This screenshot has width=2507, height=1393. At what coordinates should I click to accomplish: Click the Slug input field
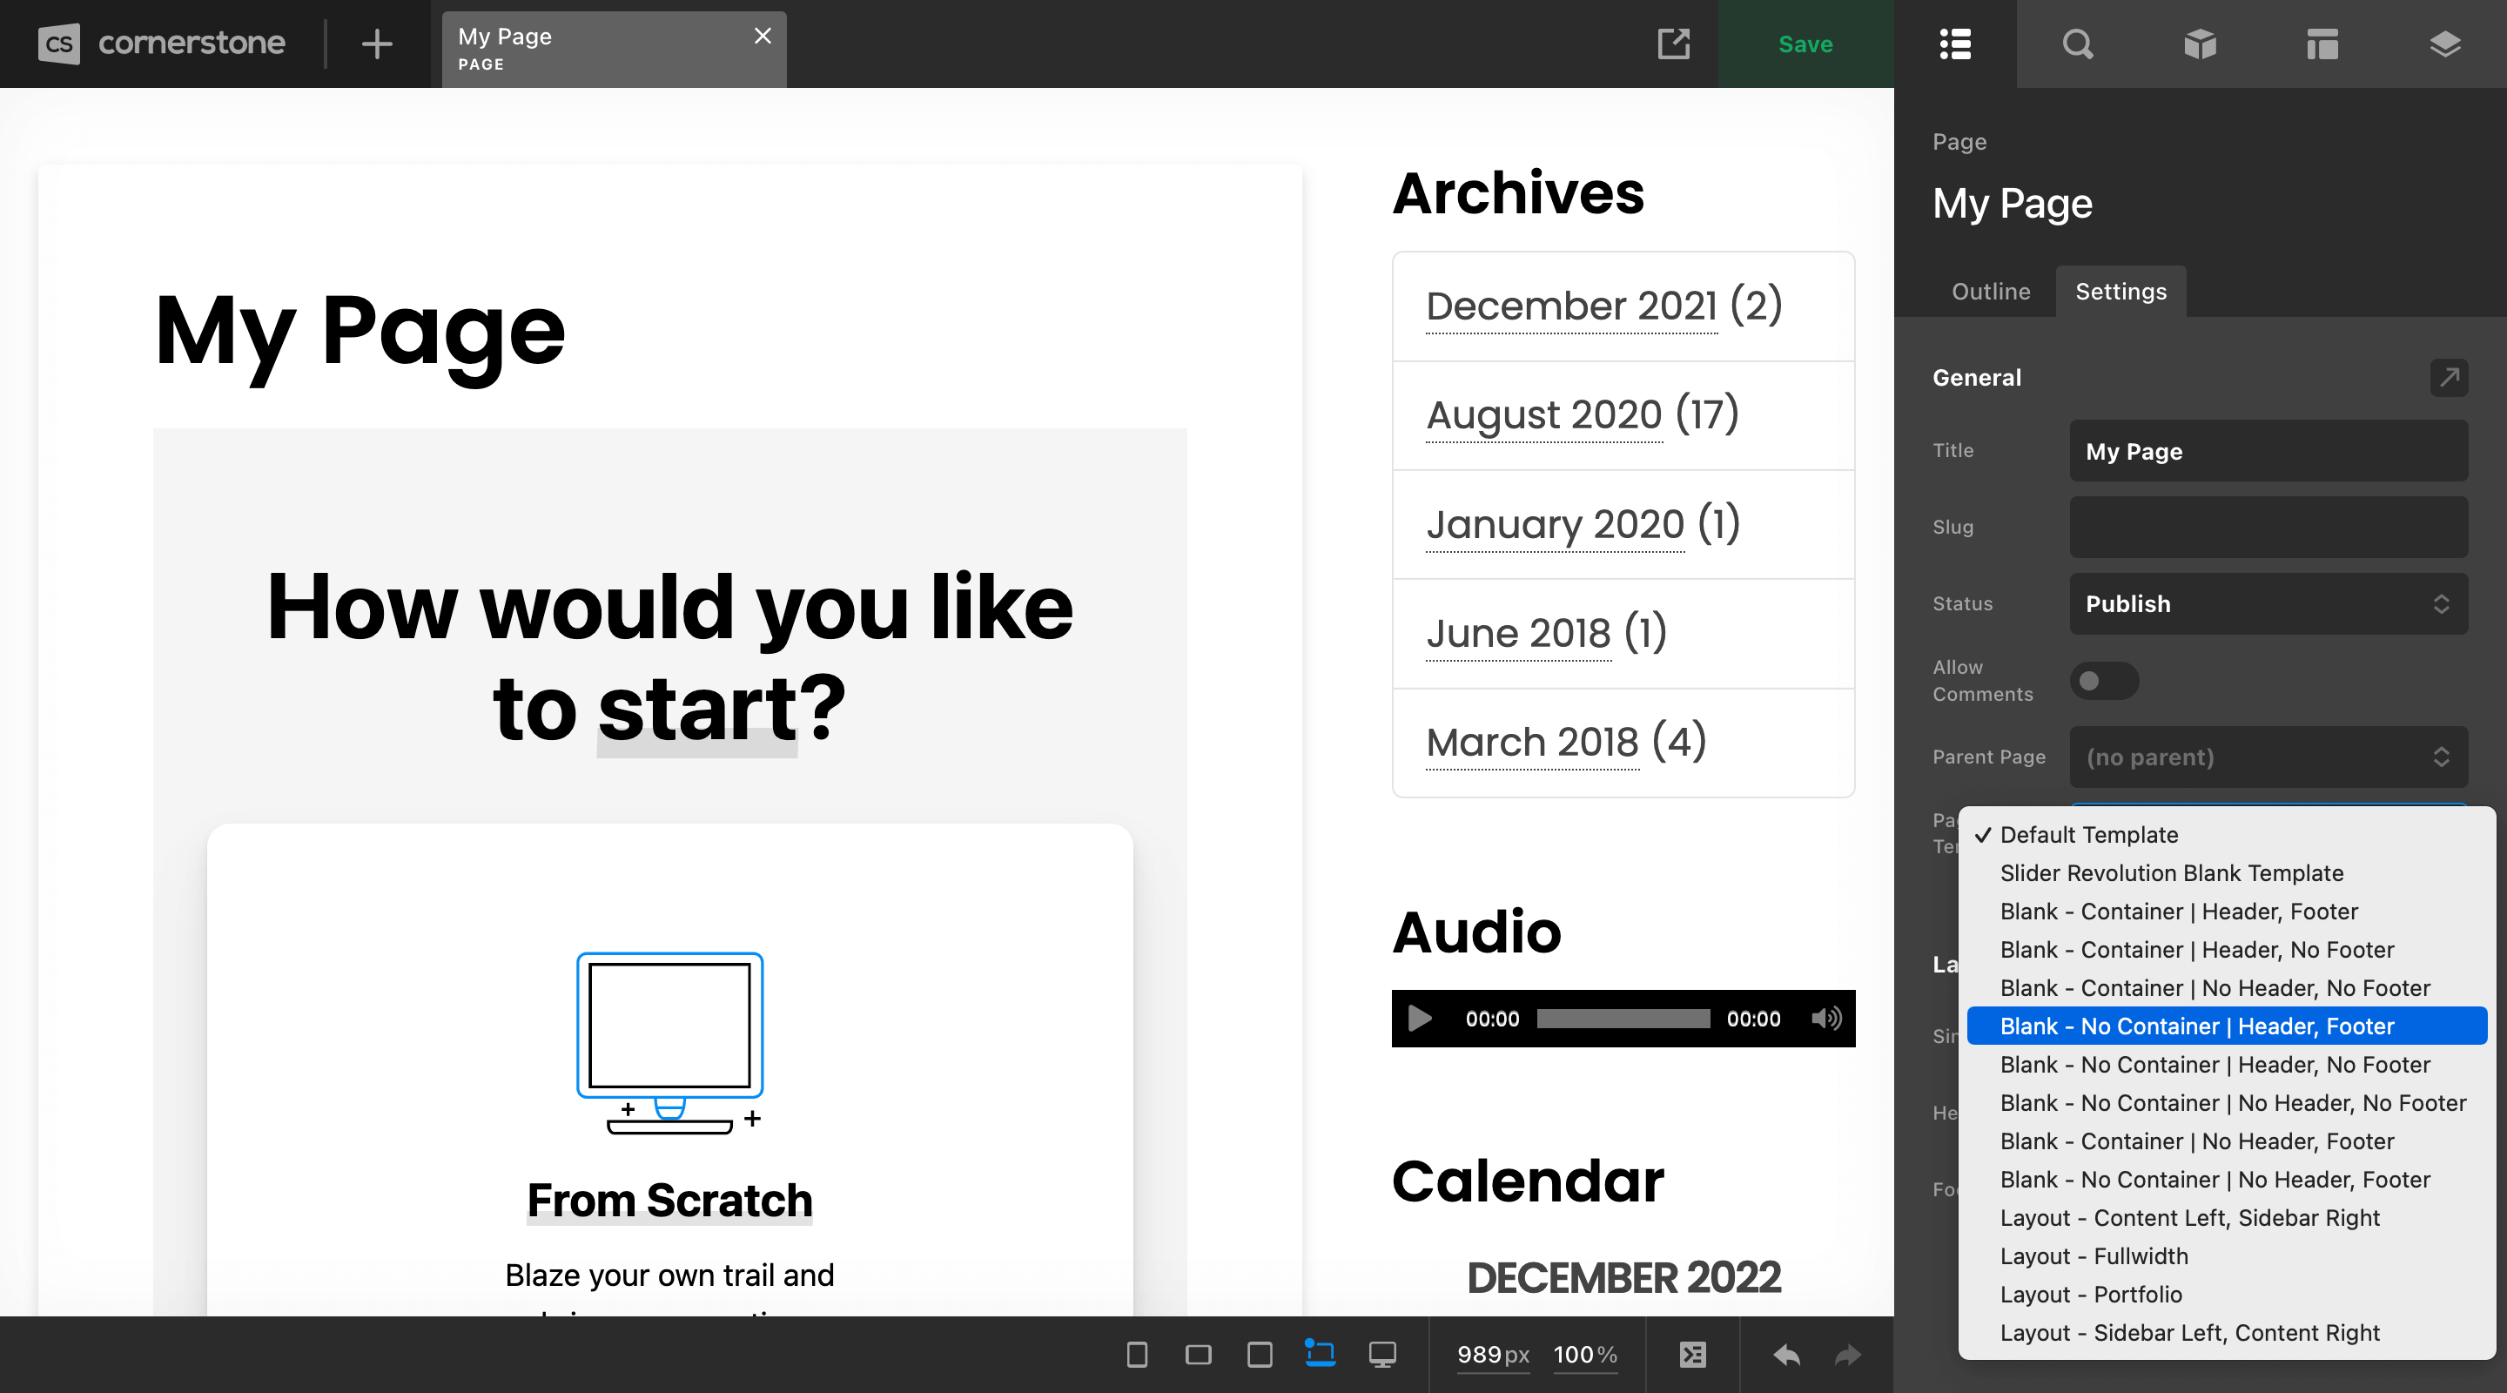[2268, 527]
